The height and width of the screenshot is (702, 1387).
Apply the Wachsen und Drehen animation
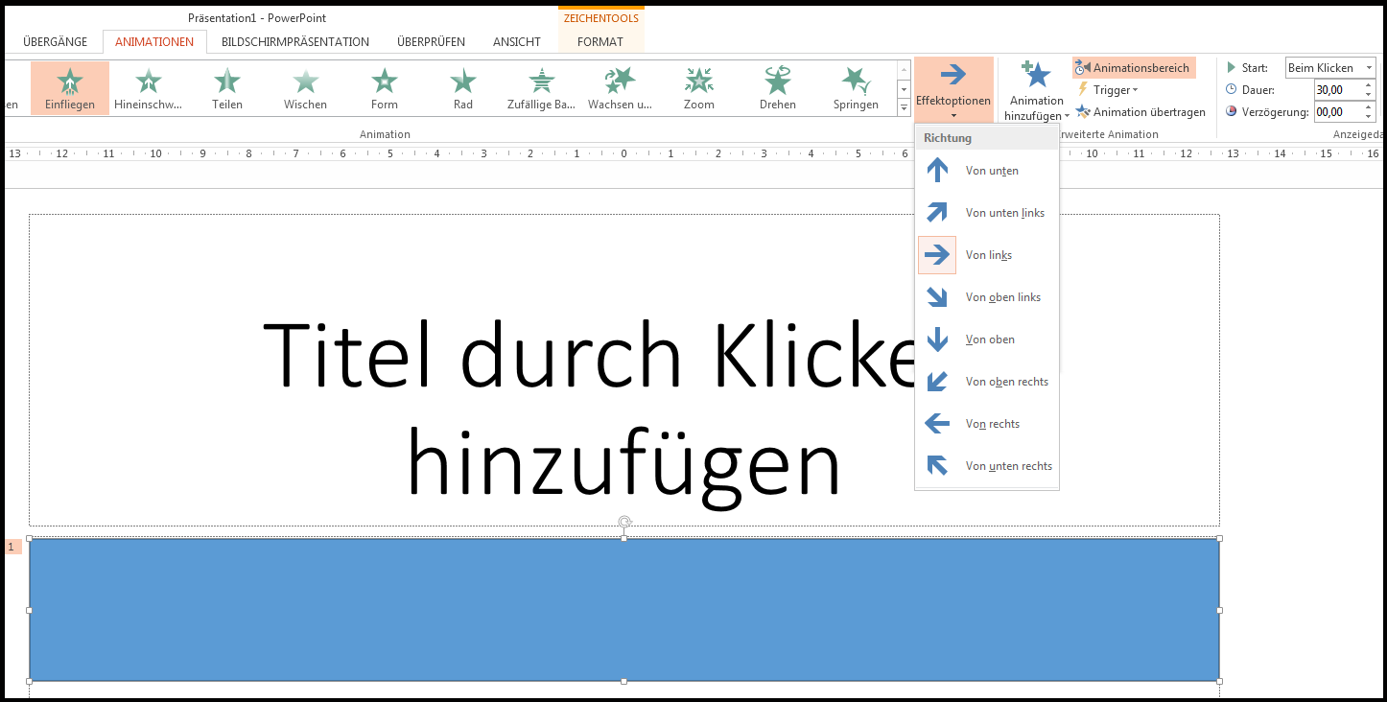pyautogui.click(x=621, y=88)
